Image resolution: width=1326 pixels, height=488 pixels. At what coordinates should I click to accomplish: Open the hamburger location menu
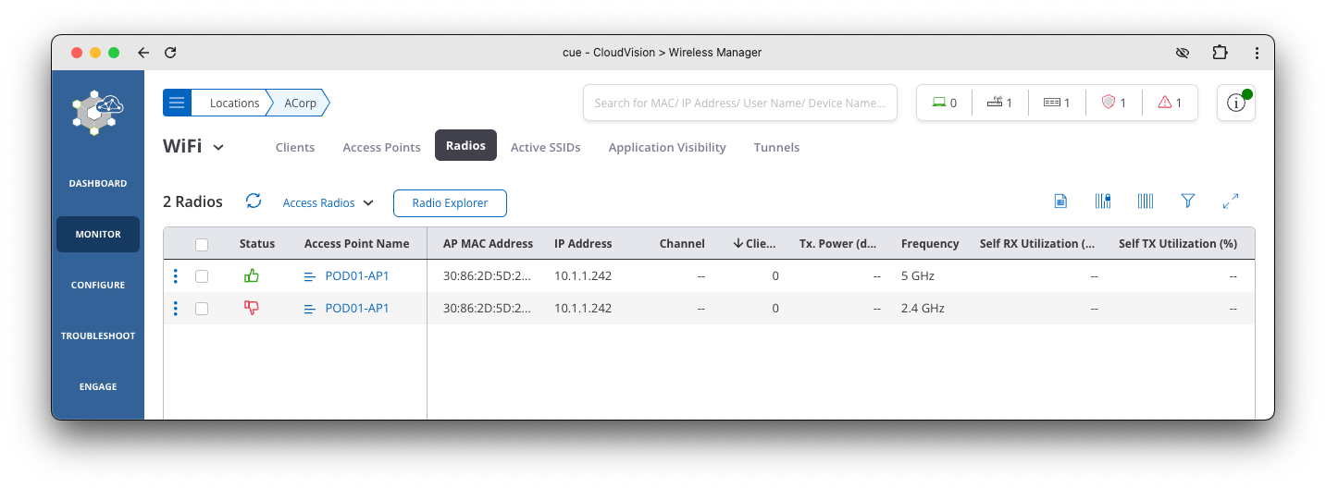pyautogui.click(x=177, y=103)
